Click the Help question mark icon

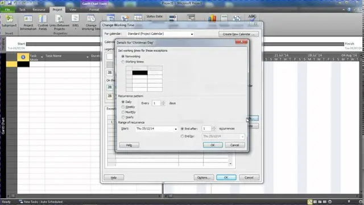coord(349,10)
